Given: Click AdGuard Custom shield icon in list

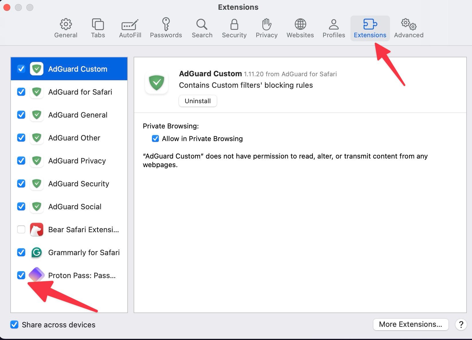Looking at the screenshot, I should click(x=37, y=69).
